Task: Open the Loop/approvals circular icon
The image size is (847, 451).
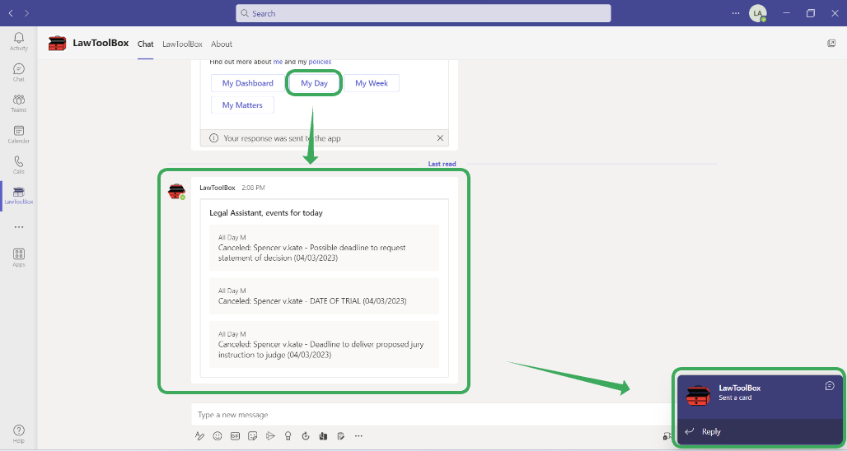Action: point(305,436)
